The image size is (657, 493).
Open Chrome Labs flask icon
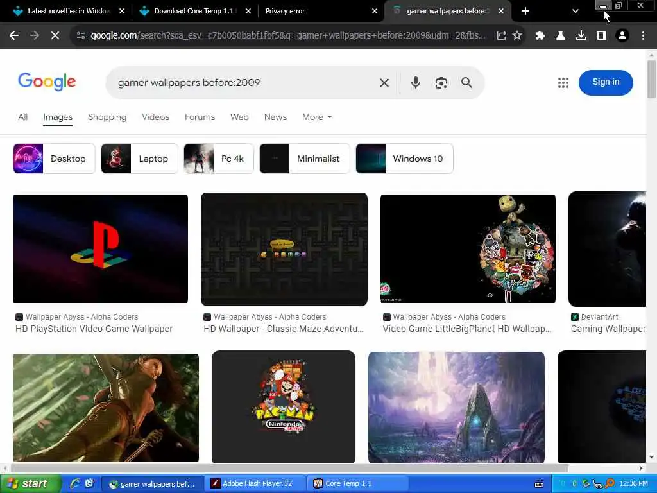561,36
